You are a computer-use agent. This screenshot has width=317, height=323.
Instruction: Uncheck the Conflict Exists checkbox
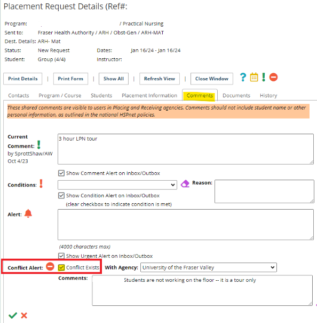pos(61,267)
